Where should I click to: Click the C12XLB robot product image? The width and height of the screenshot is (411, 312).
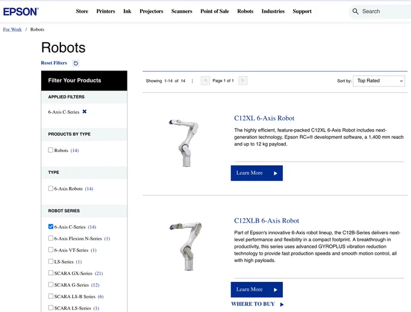(186, 246)
